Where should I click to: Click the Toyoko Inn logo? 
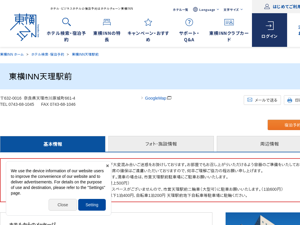(x=25, y=27)
